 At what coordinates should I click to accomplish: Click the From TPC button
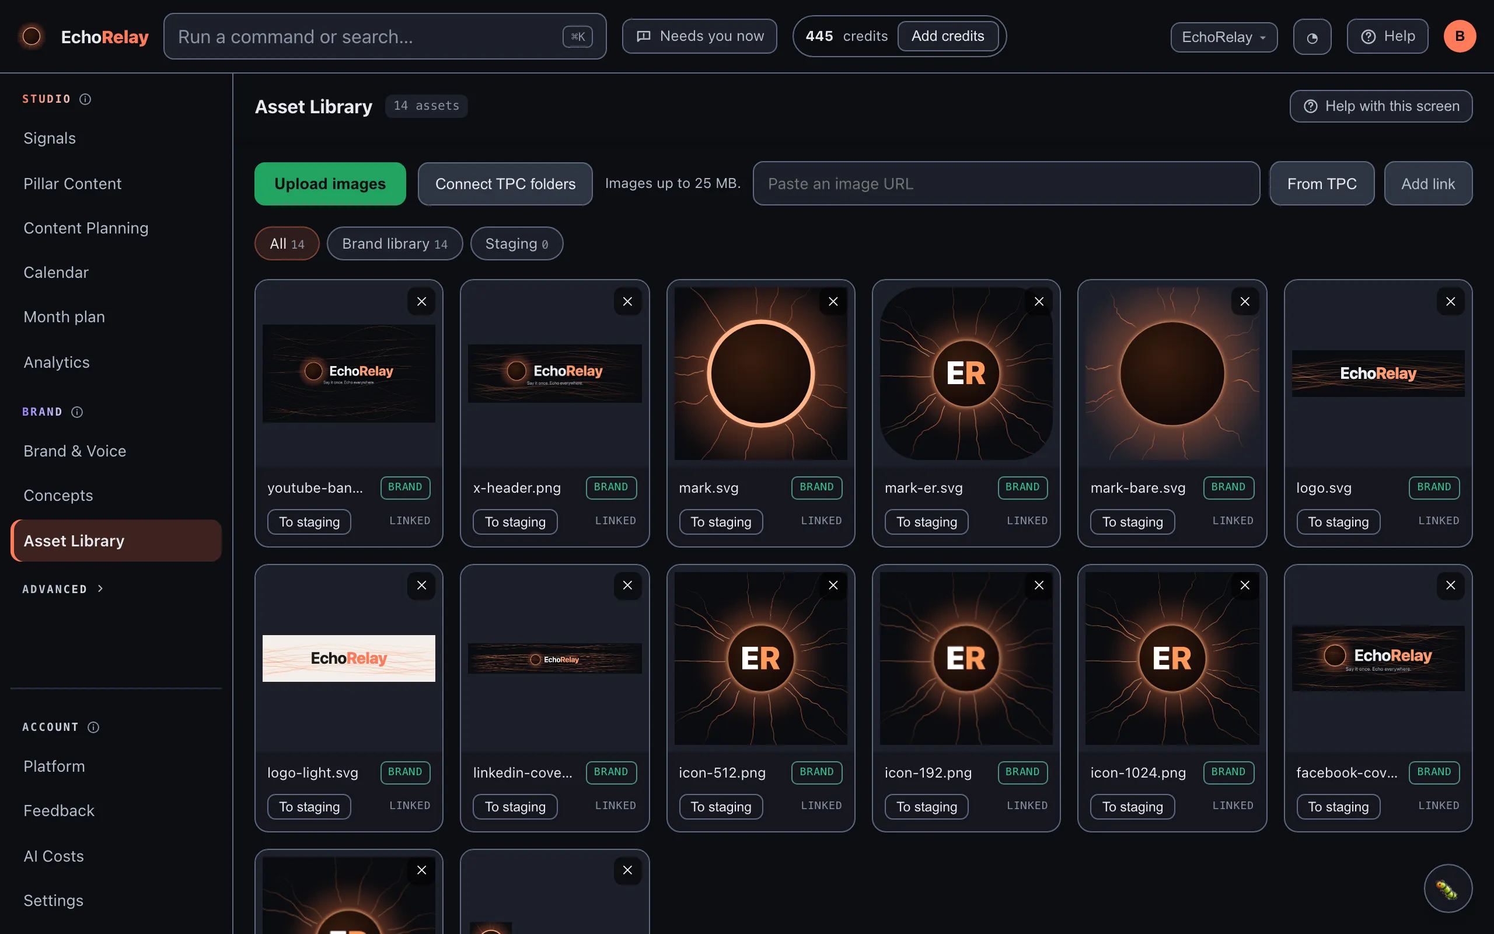click(1322, 183)
